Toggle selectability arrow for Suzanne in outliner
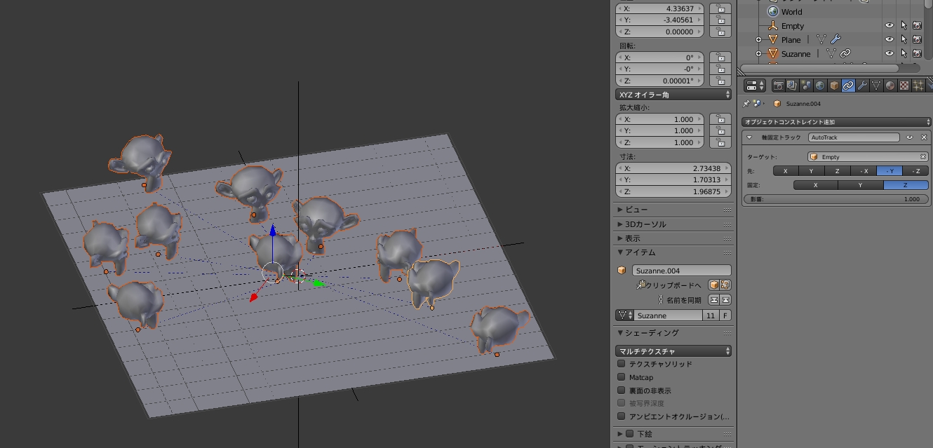This screenshot has height=448, width=933. pos(904,53)
